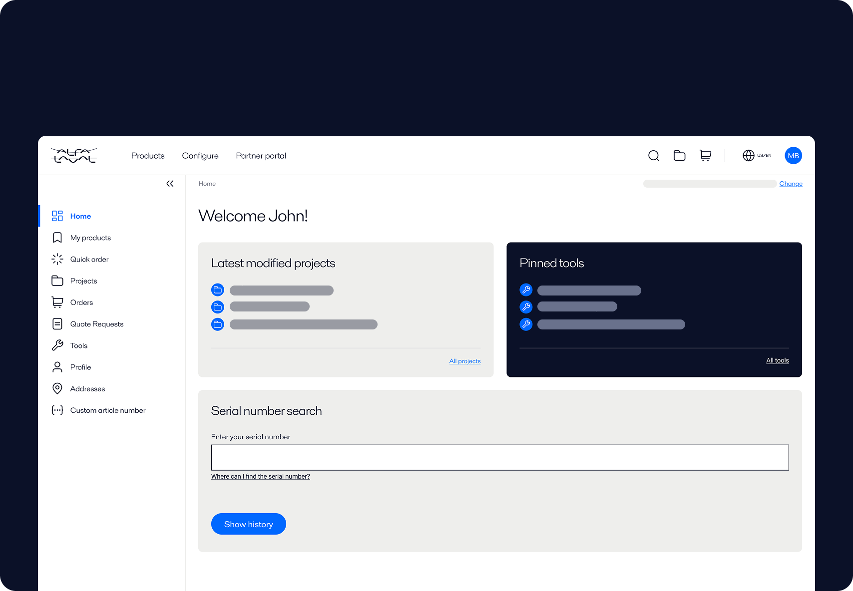Click the Addresses pin icon

57,388
